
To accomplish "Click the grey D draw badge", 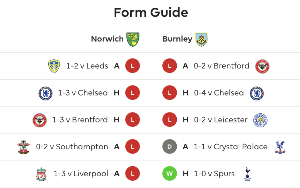I will coord(170,146).
